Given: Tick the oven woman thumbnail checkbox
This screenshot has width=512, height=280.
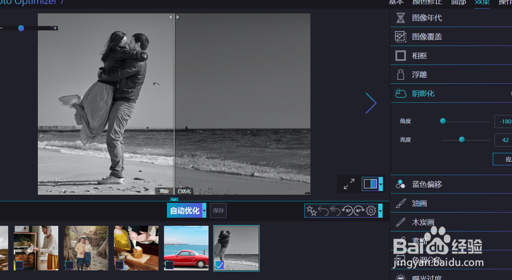Looking at the screenshot, I should [x=19, y=265].
